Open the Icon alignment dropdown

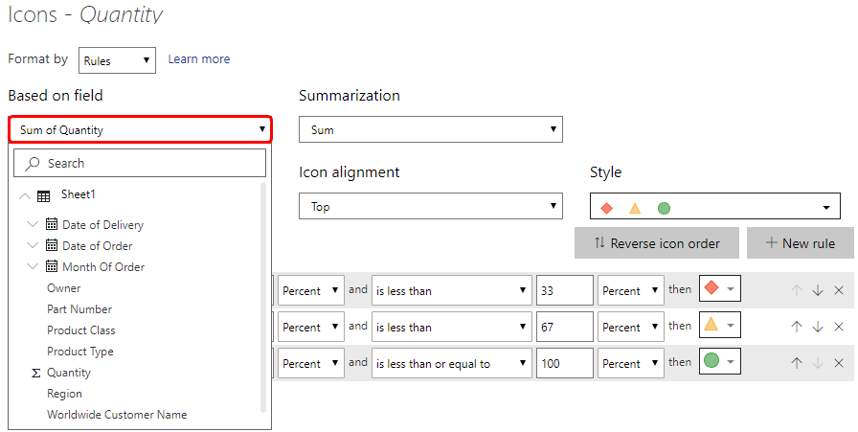tap(430, 206)
